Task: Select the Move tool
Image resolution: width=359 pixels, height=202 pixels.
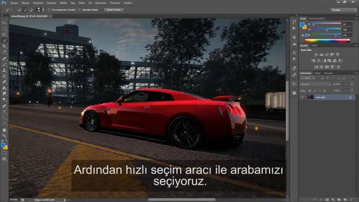Action: tap(4, 23)
